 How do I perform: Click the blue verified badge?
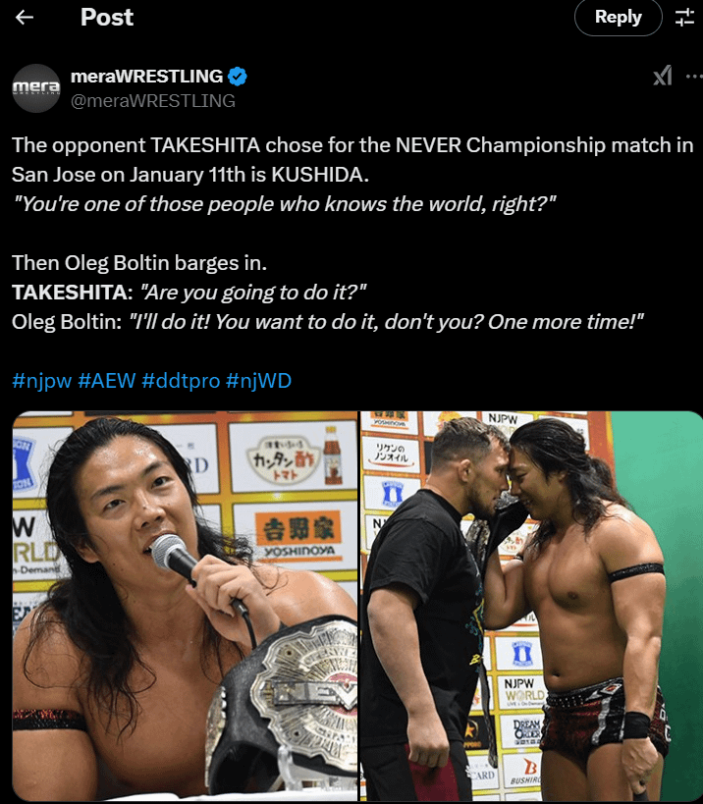tap(237, 77)
